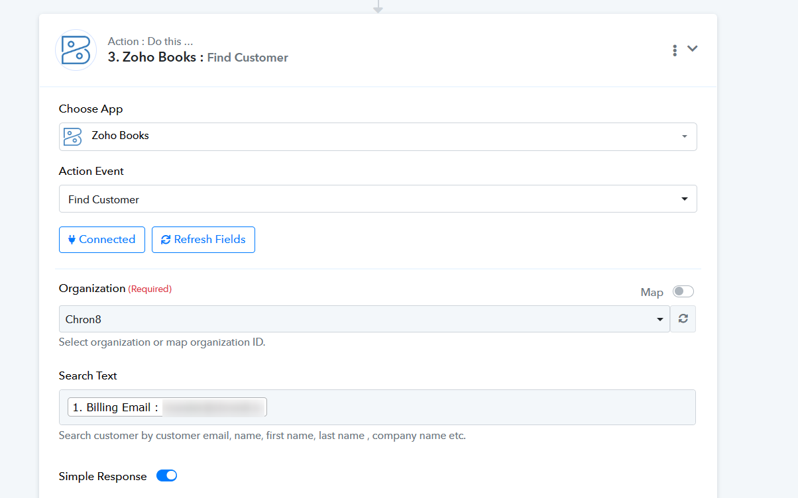Click the Zoho Books icon in the Choose App field
The height and width of the screenshot is (498, 798).
(x=72, y=136)
